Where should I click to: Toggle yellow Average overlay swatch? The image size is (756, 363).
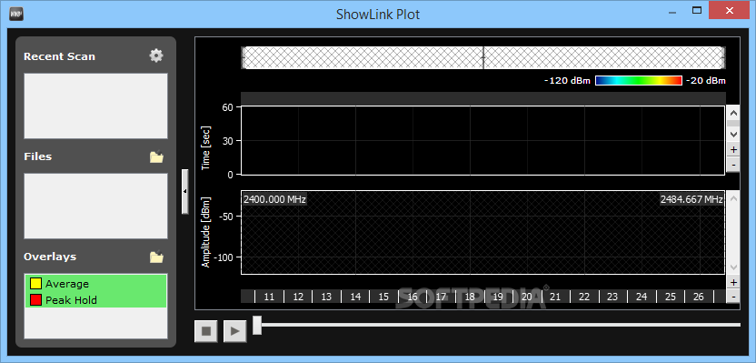pyautogui.click(x=35, y=284)
